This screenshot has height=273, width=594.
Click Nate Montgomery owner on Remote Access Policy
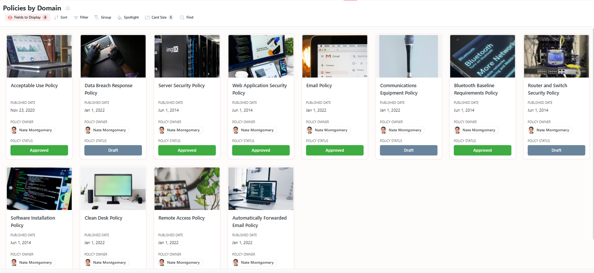coord(181,263)
